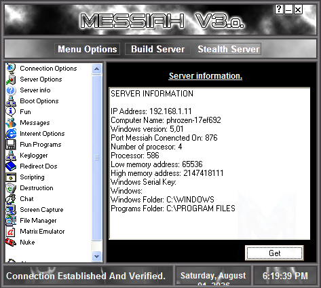Click the Windows Serial Key line
Viewport: 321px width, 288px height.
point(143,182)
